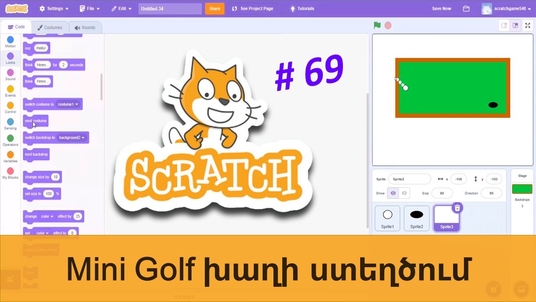Click the Direction field showing 90

coord(491,193)
